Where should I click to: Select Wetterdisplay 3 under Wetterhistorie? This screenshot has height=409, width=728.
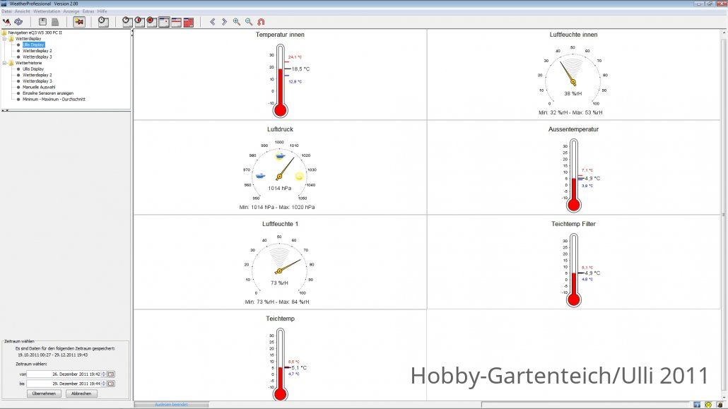click(37, 81)
